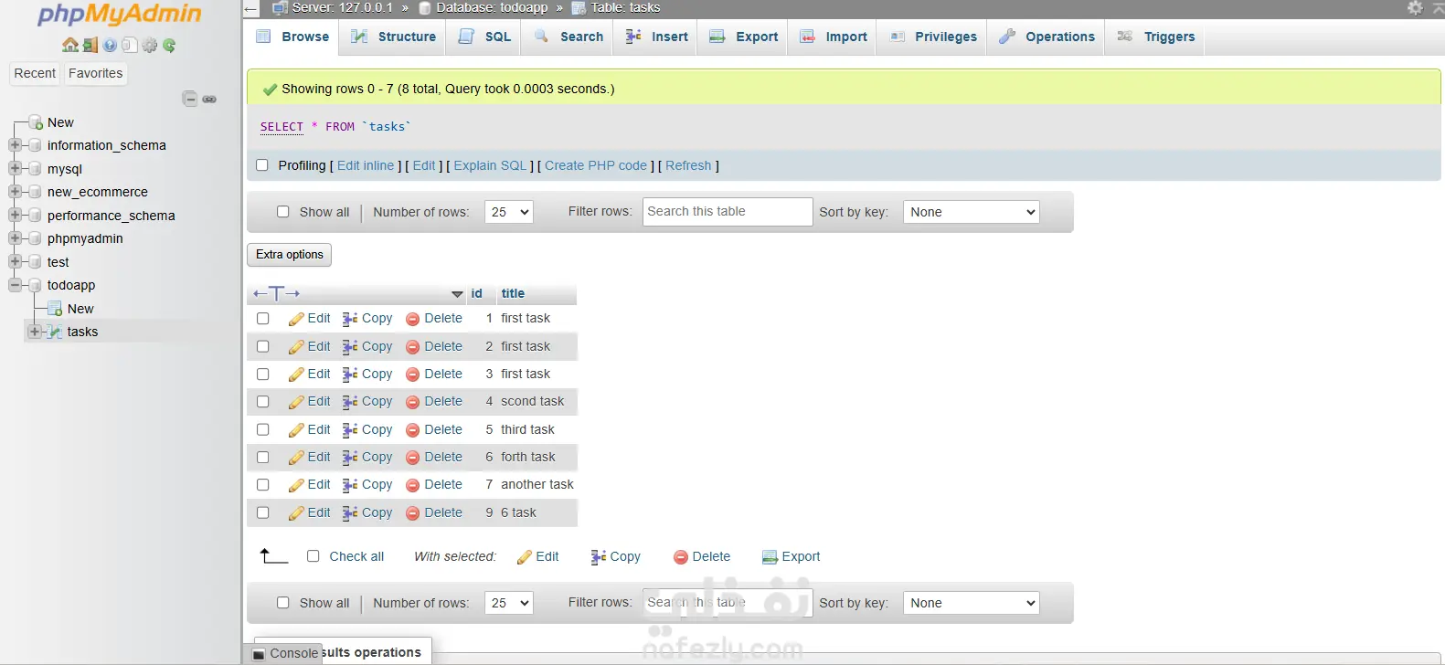The width and height of the screenshot is (1445, 665).
Task: Sort table by the title column header
Action: 513,293
